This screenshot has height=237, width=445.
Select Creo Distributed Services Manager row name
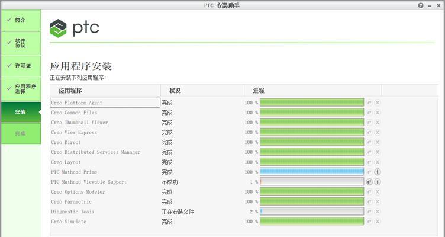96,152
